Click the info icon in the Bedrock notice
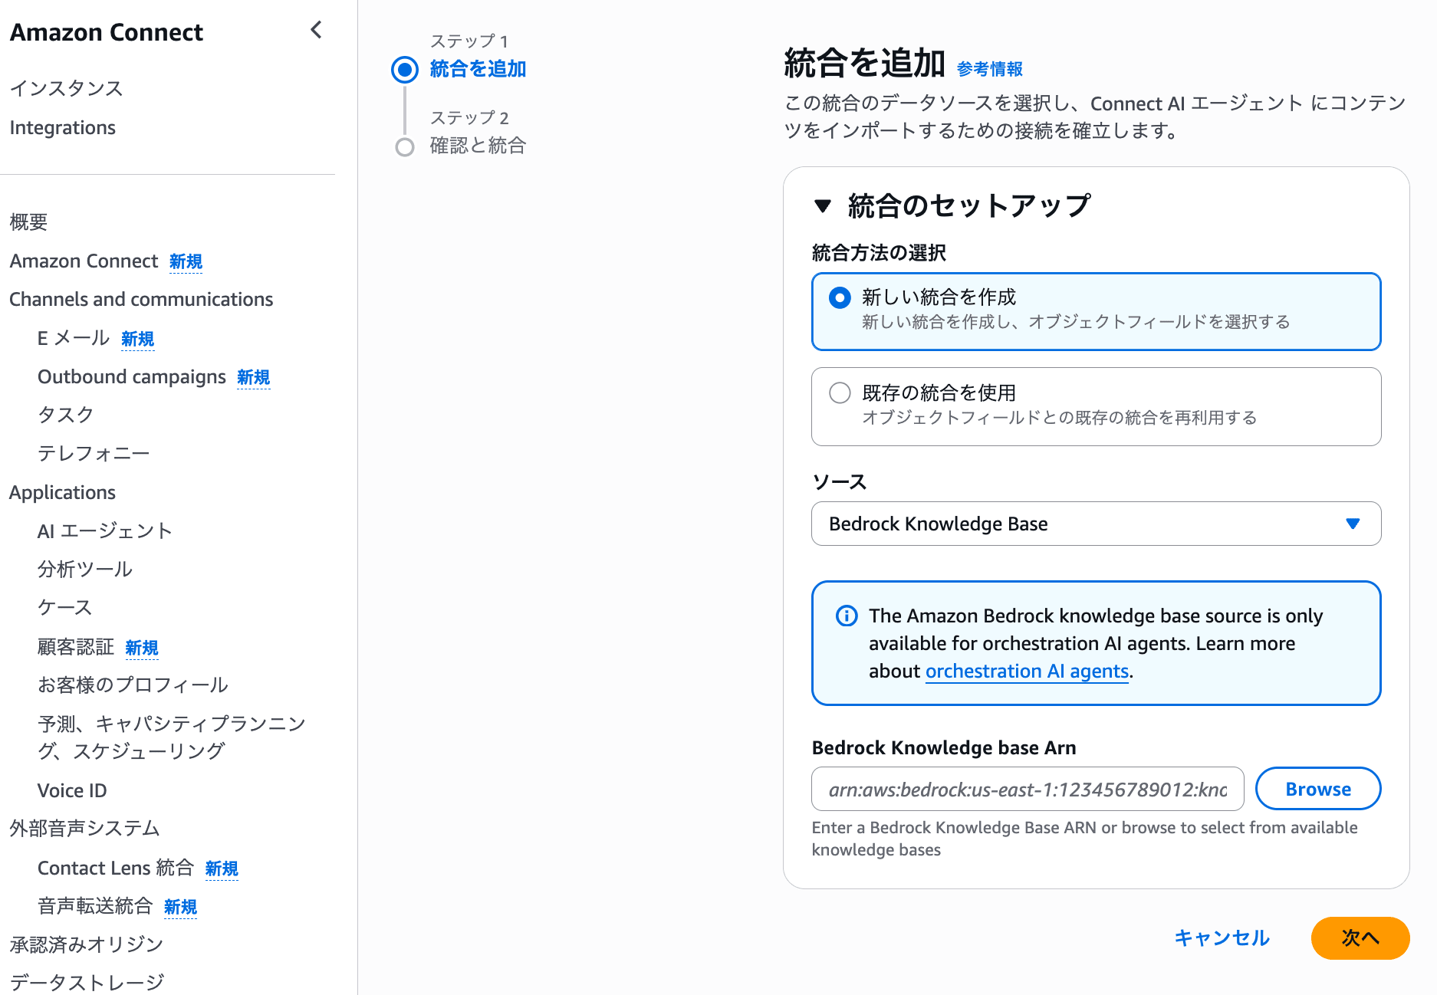This screenshot has height=995, width=1437. click(x=846, y=616)
